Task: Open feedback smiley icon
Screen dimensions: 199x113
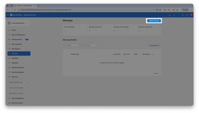Action: (x=183, y=15)
